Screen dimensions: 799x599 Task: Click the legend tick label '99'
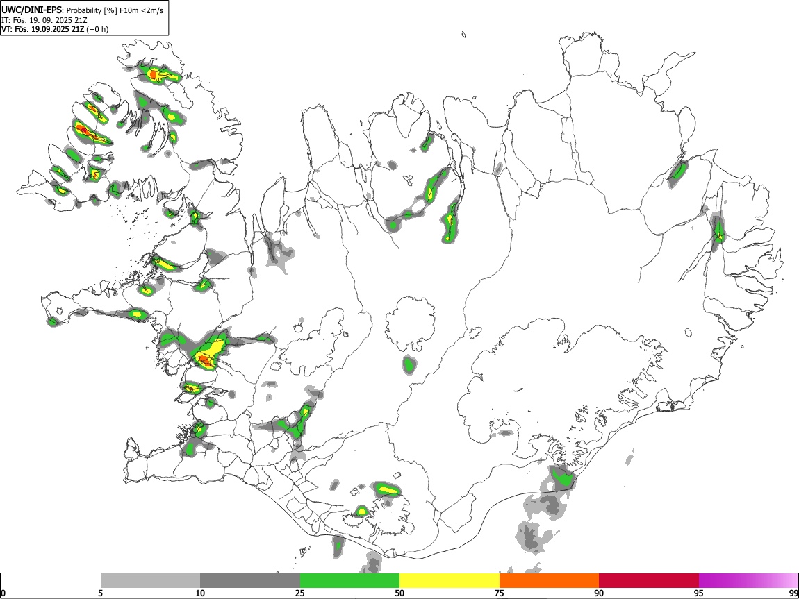(793, 593)
